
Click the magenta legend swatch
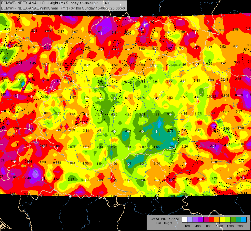(206, 220)
